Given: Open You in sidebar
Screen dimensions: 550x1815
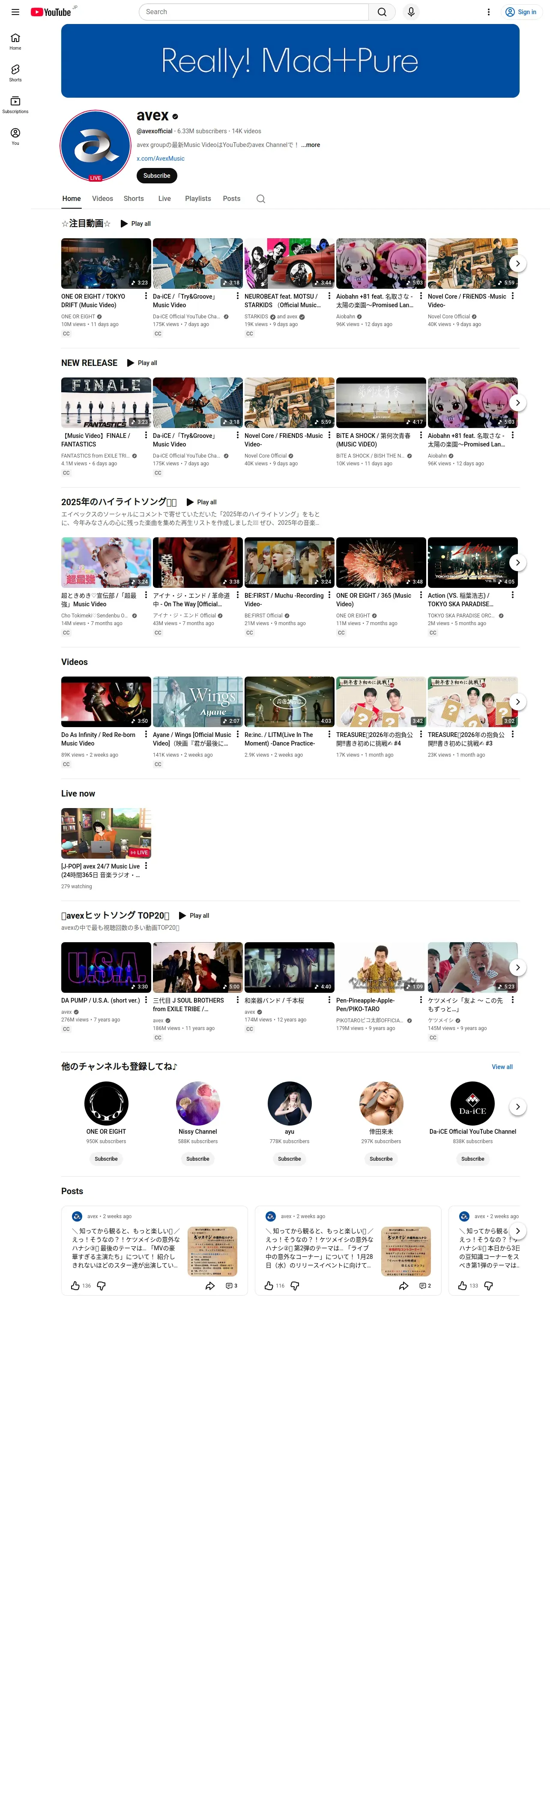Looking at the screenshot, I should pyautogui.click(x=15, y=137).
